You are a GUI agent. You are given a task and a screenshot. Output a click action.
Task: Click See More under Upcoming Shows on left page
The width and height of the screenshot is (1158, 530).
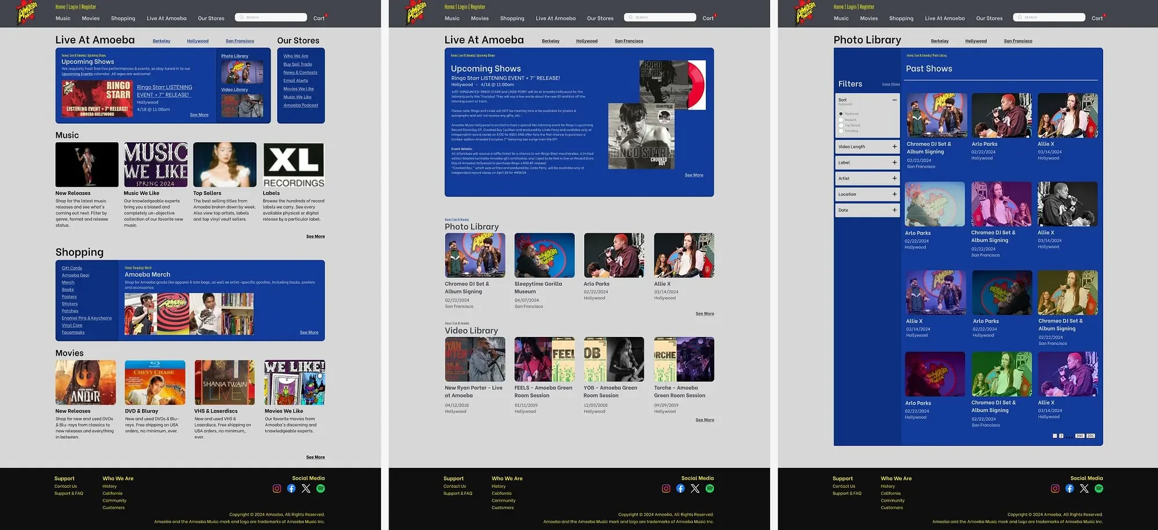[199, 115]
